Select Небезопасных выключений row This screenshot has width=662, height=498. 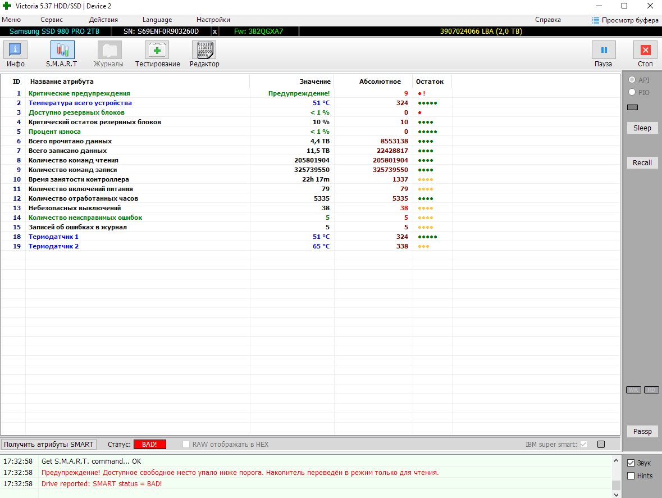[x=311, y=208]
